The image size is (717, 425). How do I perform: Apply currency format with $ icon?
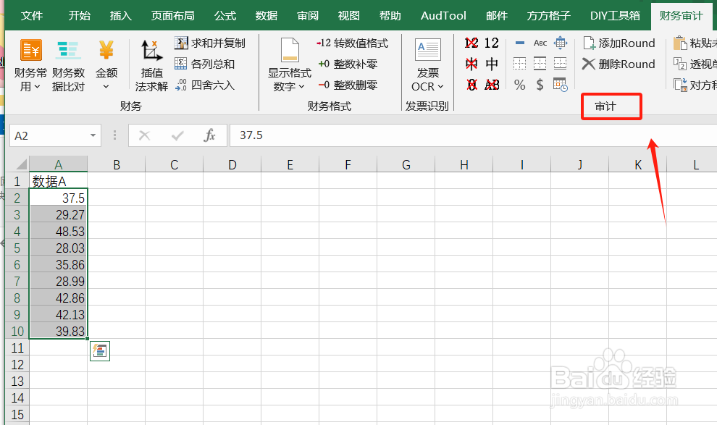(540, 85)
